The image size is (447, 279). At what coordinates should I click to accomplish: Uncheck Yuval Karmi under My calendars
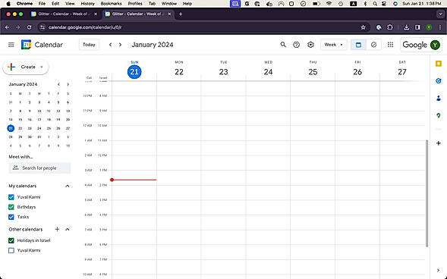click(11, 197)
